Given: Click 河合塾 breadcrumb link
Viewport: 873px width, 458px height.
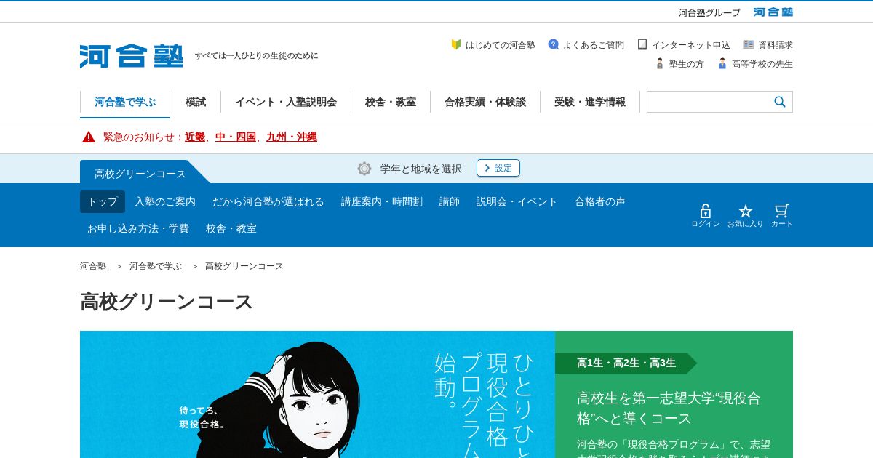Looking at the screenshot, I should (x=93, y=266).
